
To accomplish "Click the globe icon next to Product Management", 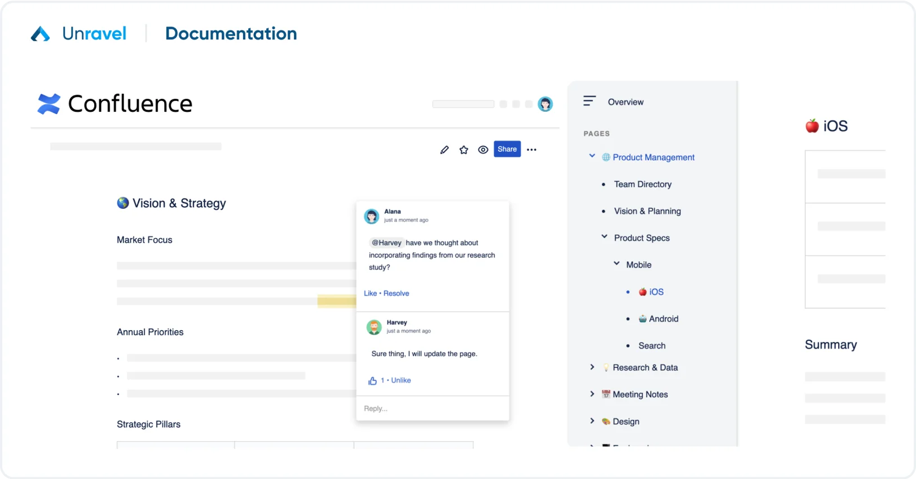I will pos(606,157).
